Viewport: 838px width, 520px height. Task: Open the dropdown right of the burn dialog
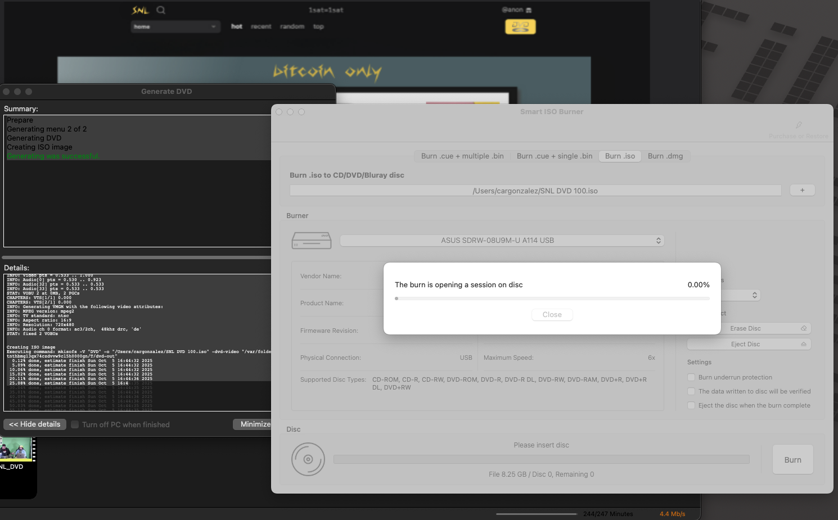click(741, 295)
